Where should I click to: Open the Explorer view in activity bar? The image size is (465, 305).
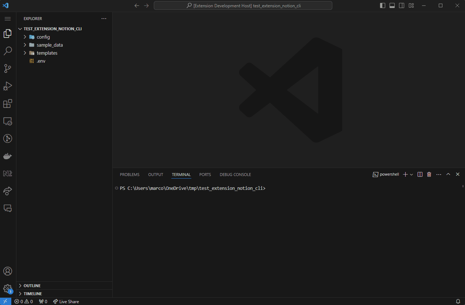[x=8, y=34]
